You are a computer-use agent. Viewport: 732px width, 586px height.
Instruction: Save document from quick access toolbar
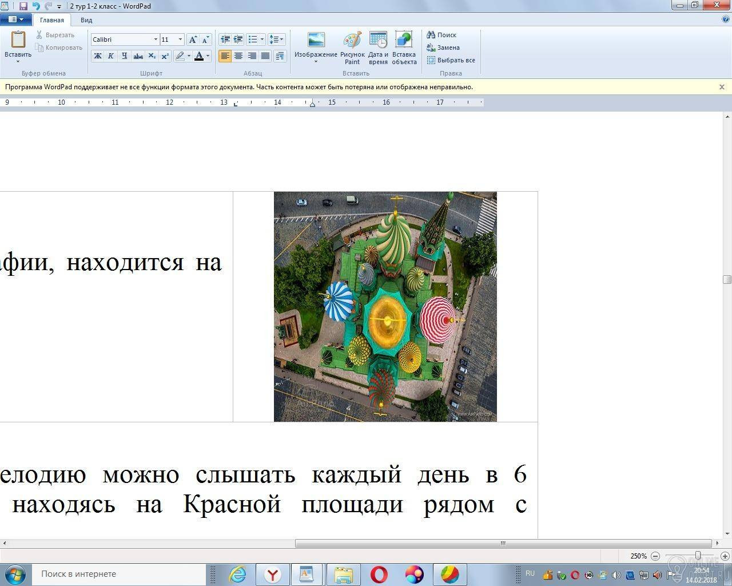tap(23, 6)
